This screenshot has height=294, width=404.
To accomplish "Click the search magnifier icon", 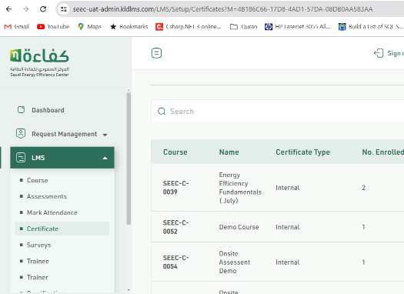I will (x=162, y=112).
